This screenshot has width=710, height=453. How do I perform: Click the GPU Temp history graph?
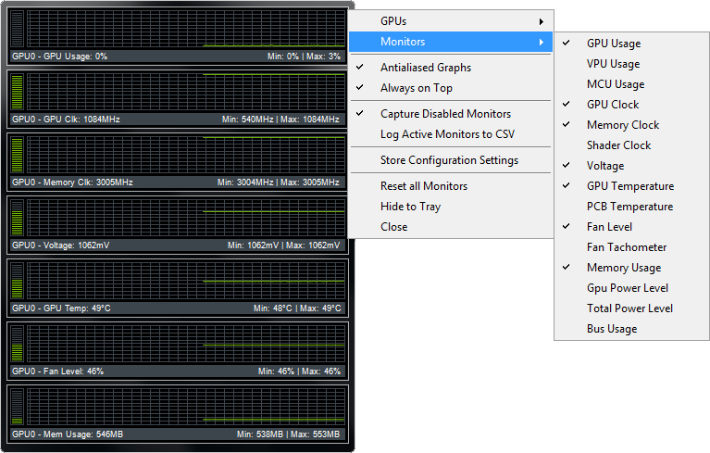point(186,281)
